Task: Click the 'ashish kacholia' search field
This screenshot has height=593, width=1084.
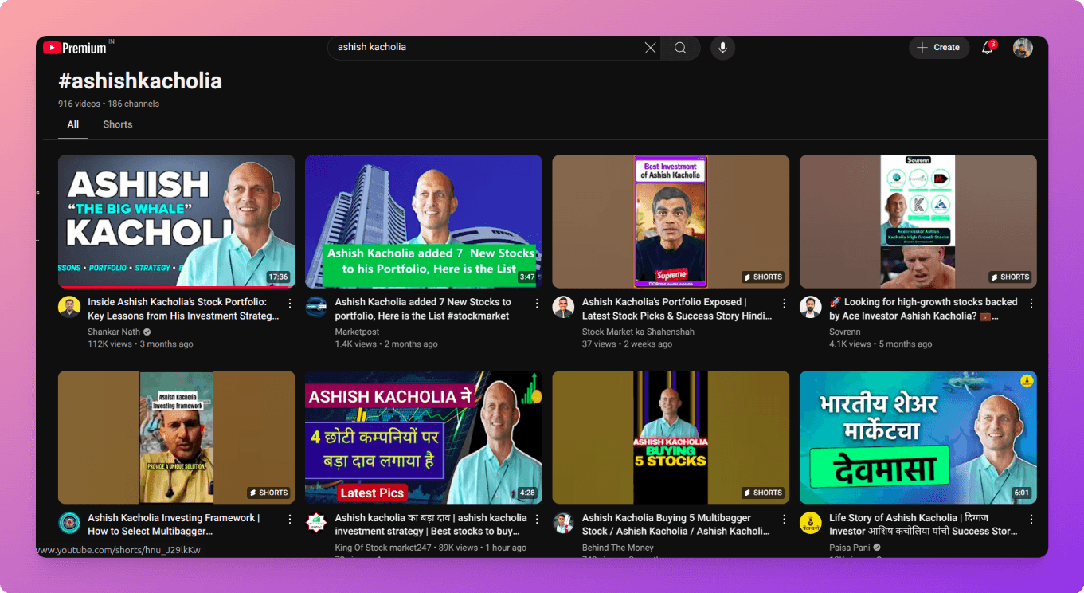Action: 486,48
